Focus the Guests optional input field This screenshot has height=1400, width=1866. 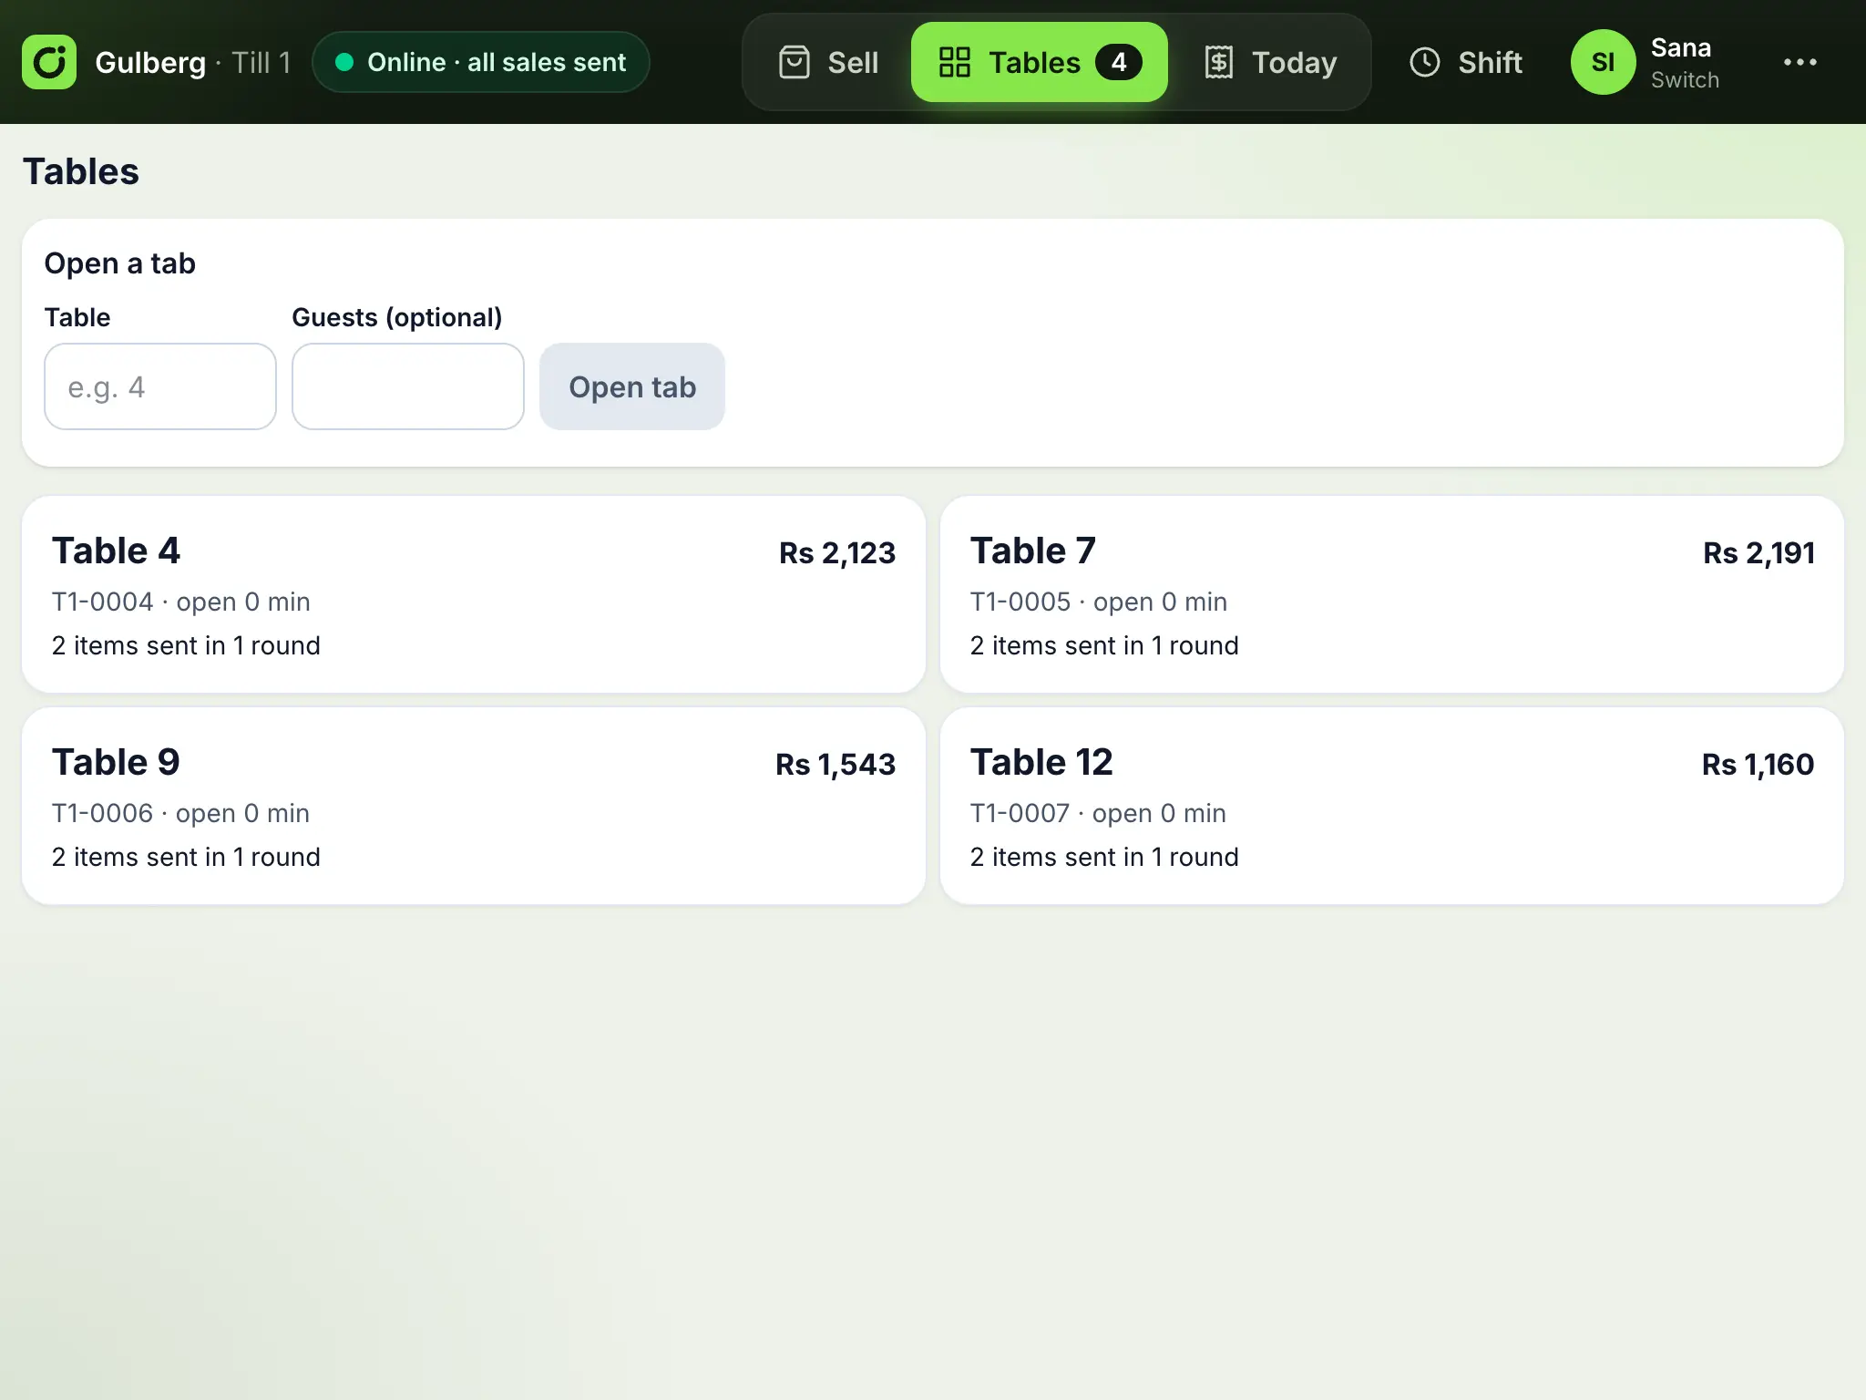coord(408,386)
